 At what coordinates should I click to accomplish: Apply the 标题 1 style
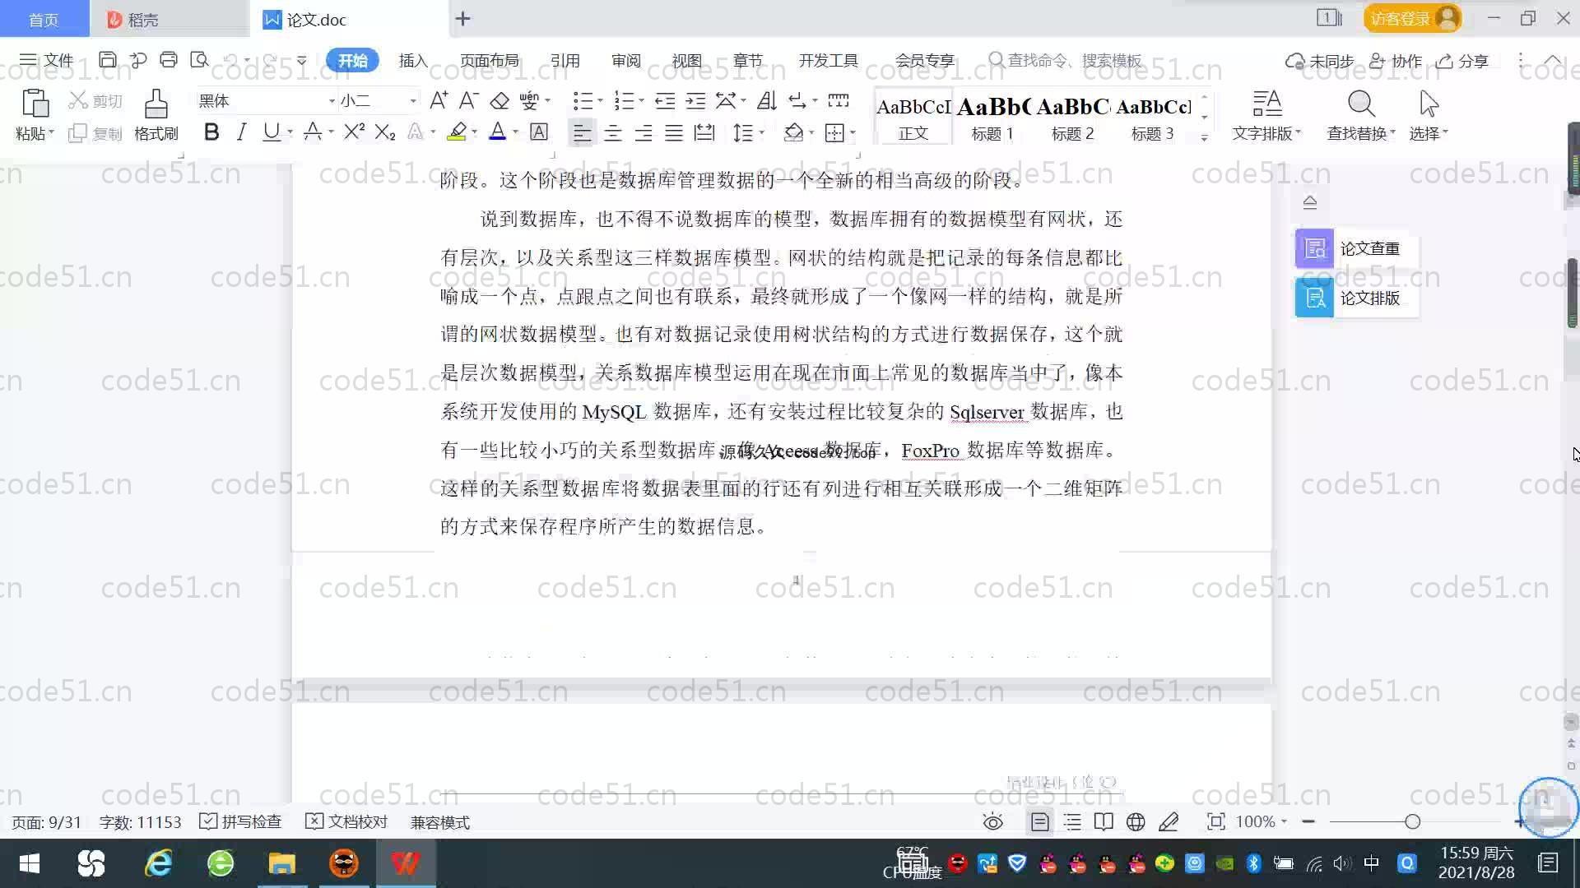[992, 118]
